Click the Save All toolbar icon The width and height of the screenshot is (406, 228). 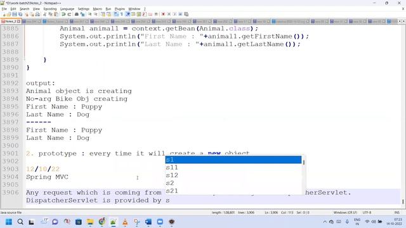[20, 14]
